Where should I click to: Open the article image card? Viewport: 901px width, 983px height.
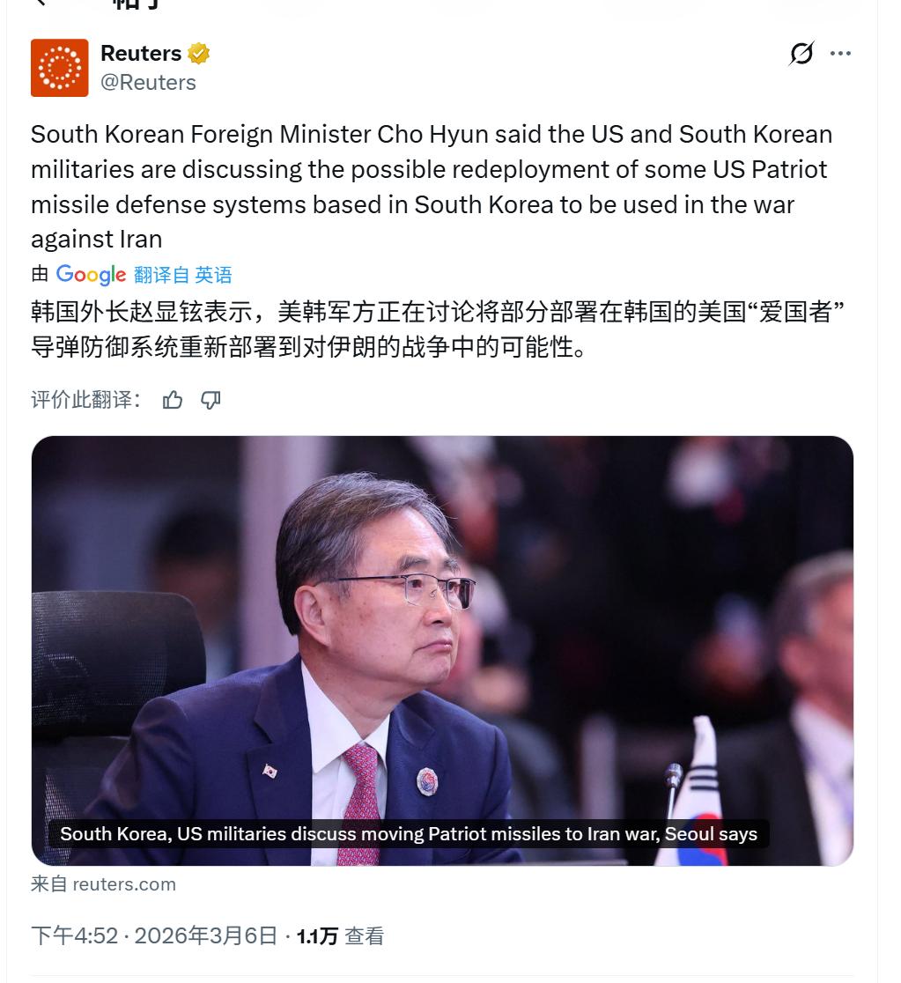(x=442, y=651)
